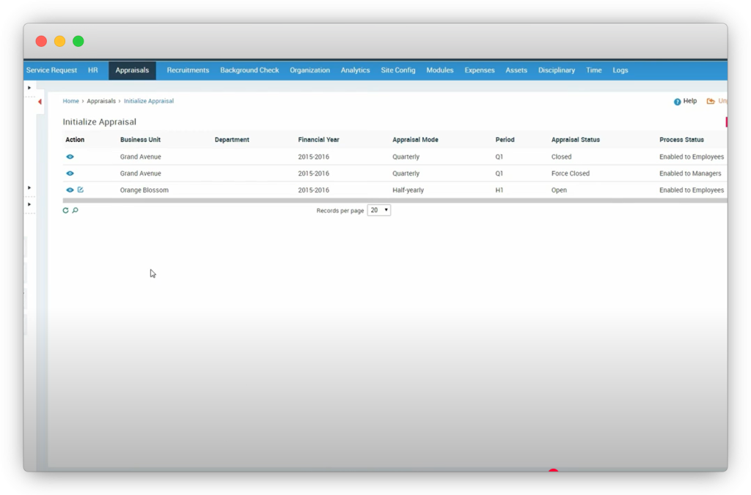This screenshot has height=495, width=751.
Task: Click the blue Help question mark icon
Action: point(678,102)
